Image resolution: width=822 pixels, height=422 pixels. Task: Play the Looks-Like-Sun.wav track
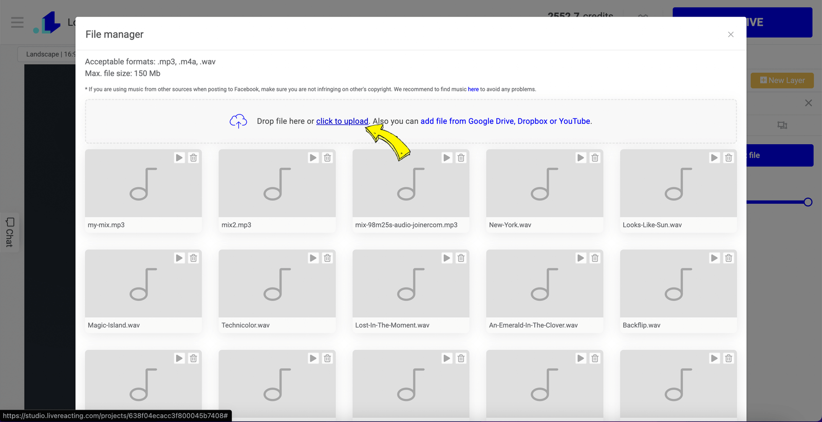click(715, 158)
